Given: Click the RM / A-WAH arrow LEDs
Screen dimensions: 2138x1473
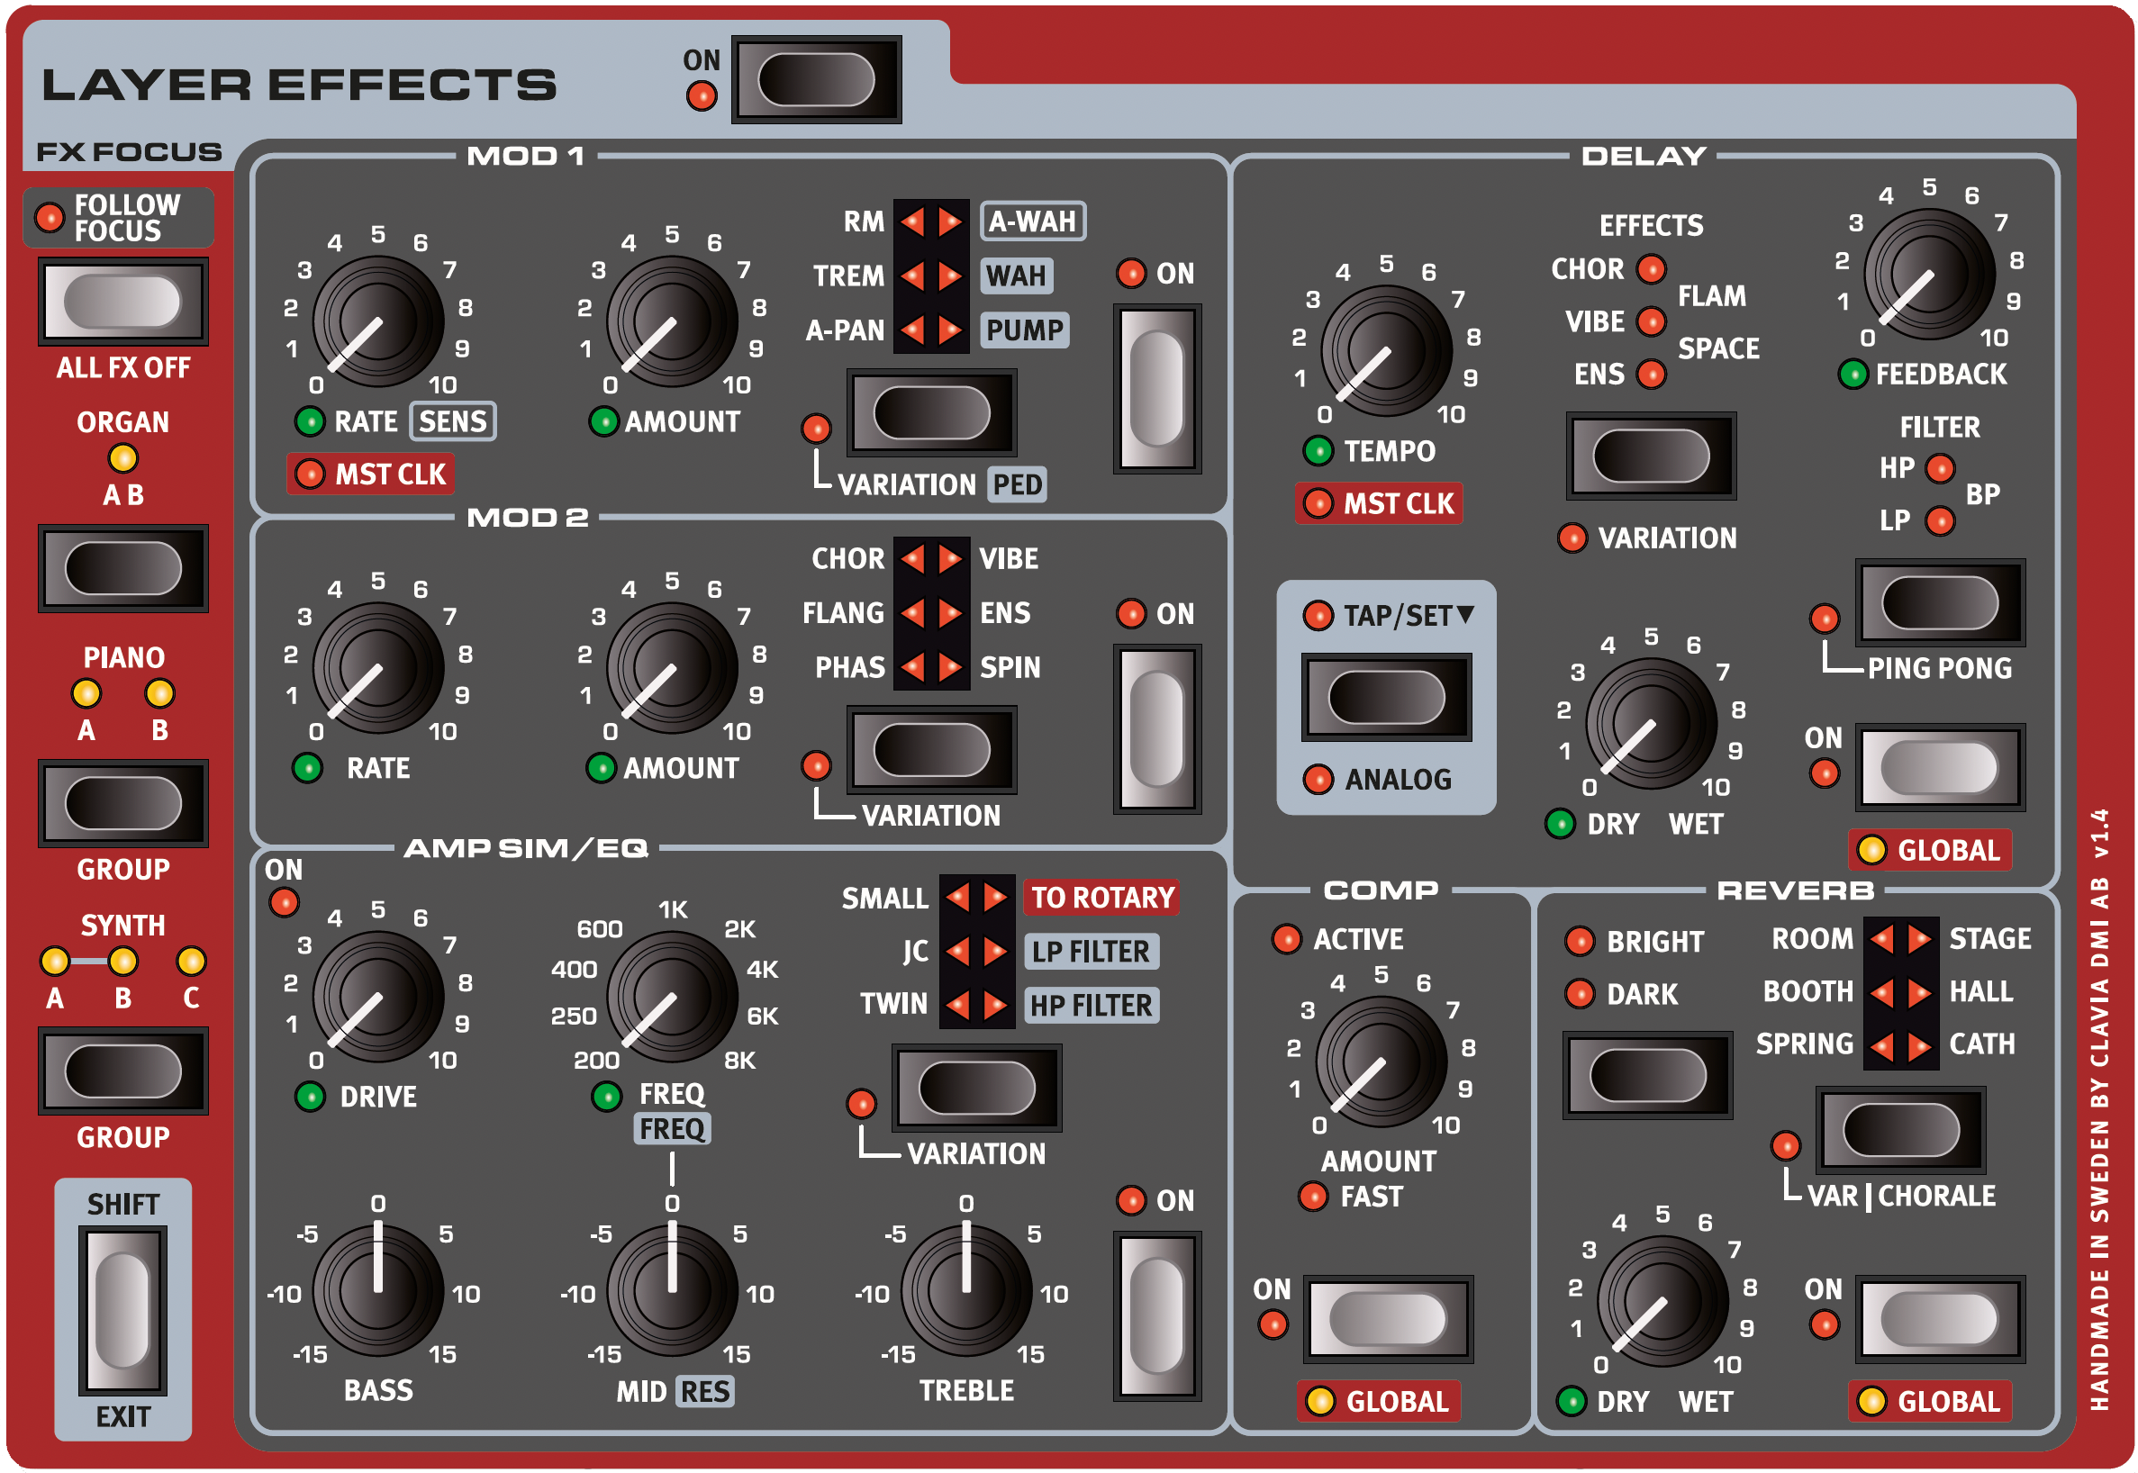Looking at the screenshot, I should click(930, 221).
